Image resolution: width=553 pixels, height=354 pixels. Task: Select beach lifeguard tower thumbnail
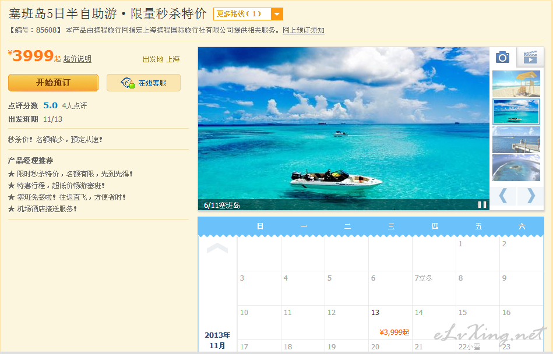point(516,84)
